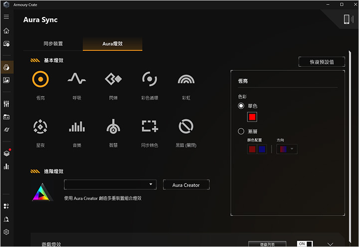Image resolution: width=359 pixels, height=247 pixels.
Task: Open the hamburger menu in sidebar
Action: pyautogui.click(x=6, y=17)
